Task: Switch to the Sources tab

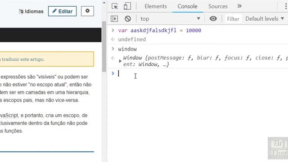Action: tap(218, 6)
